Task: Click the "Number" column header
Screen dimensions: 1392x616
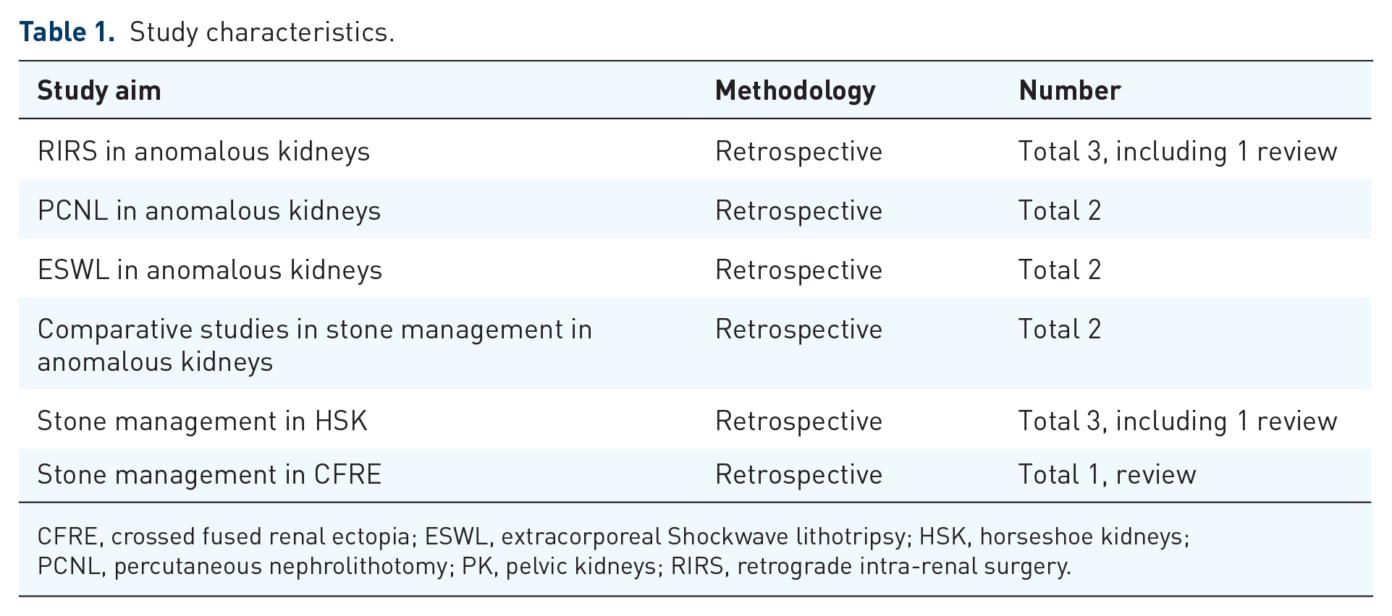Action: point(1069,90)
